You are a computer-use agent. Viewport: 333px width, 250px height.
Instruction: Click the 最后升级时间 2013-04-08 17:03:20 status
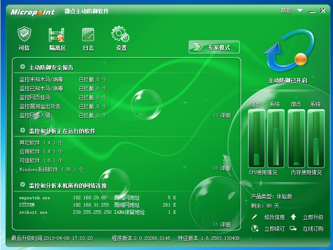click(52, 238)
